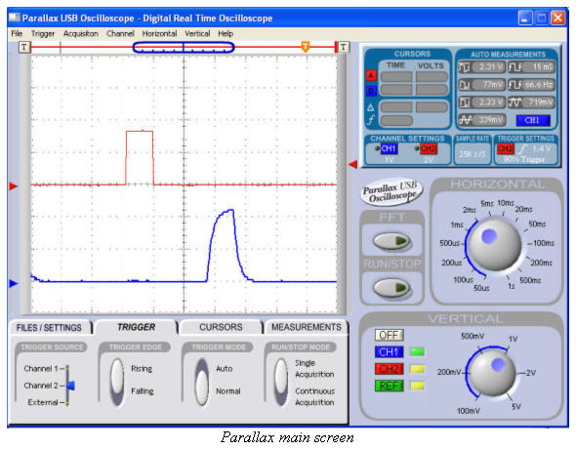Open the Horizontal menu
The image size is (576, 450).
click(159, 34)
